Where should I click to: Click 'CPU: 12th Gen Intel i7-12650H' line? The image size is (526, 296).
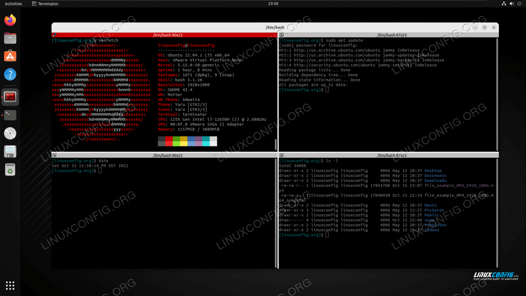pyautogui.click(x=212, y=119)
